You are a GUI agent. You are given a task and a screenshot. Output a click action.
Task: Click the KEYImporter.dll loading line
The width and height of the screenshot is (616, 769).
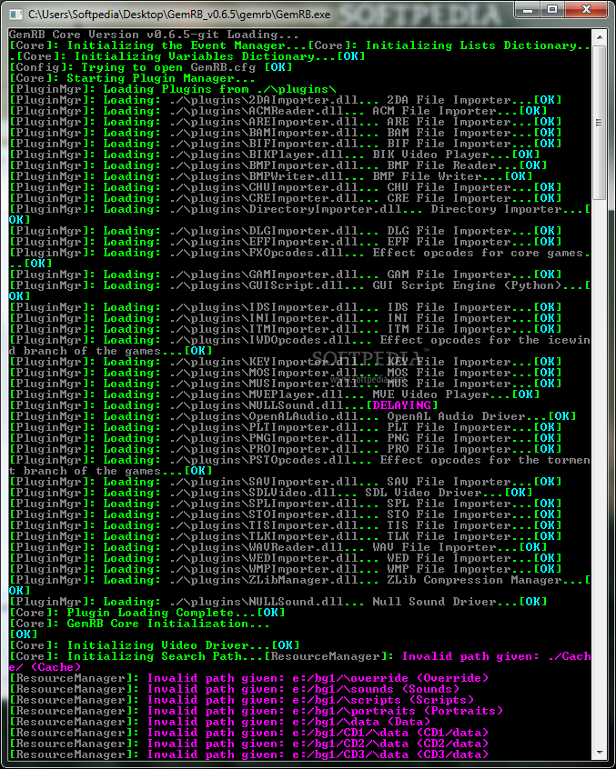coord(285,362)
